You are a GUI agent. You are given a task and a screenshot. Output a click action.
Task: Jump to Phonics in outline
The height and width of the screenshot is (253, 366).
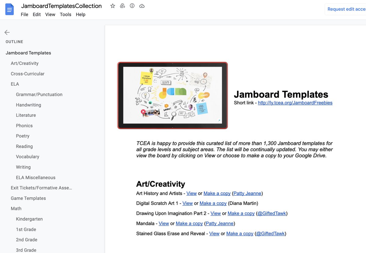click(24, 125)
